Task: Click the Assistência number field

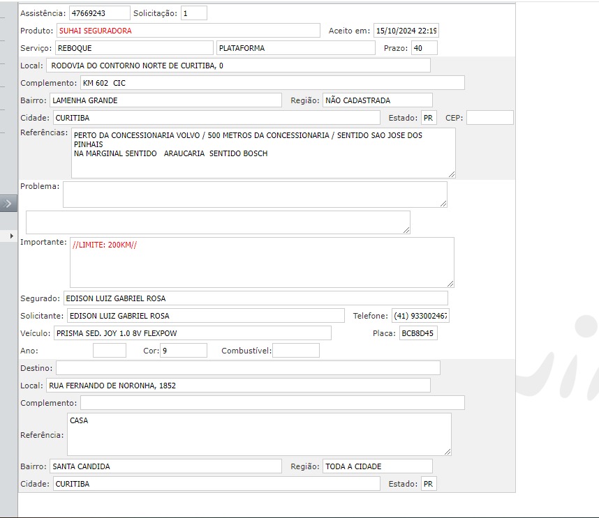Action: tap(99, 13)
